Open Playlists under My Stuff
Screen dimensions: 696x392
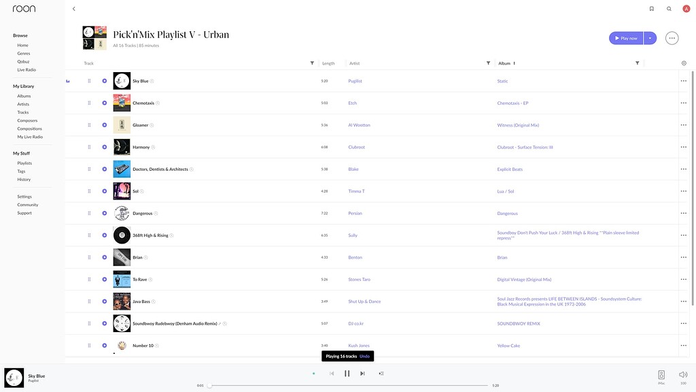pyautogui.click(x=24, y=163)
